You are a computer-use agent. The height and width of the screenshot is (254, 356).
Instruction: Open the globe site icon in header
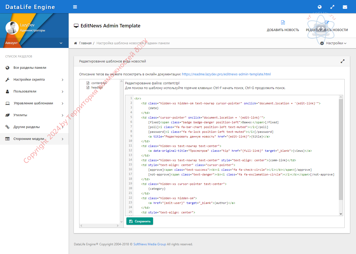click(320, 7)
